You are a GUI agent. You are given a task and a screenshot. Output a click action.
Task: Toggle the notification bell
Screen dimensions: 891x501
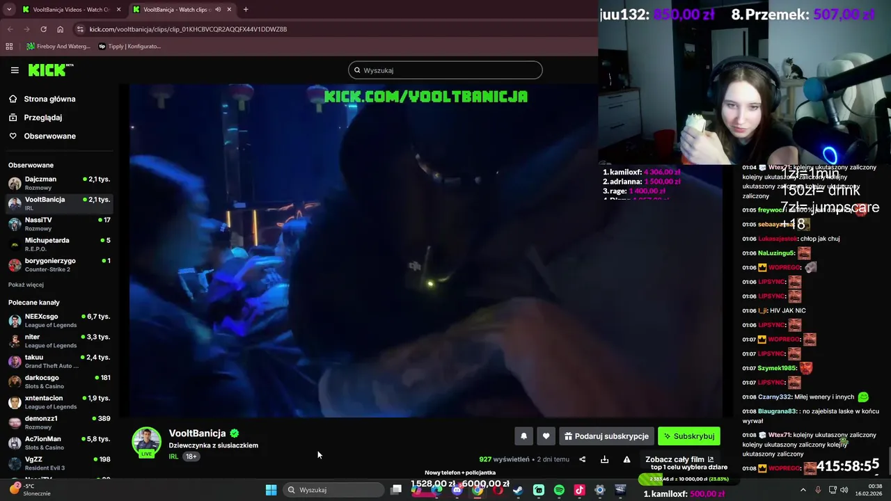point(523,436)
